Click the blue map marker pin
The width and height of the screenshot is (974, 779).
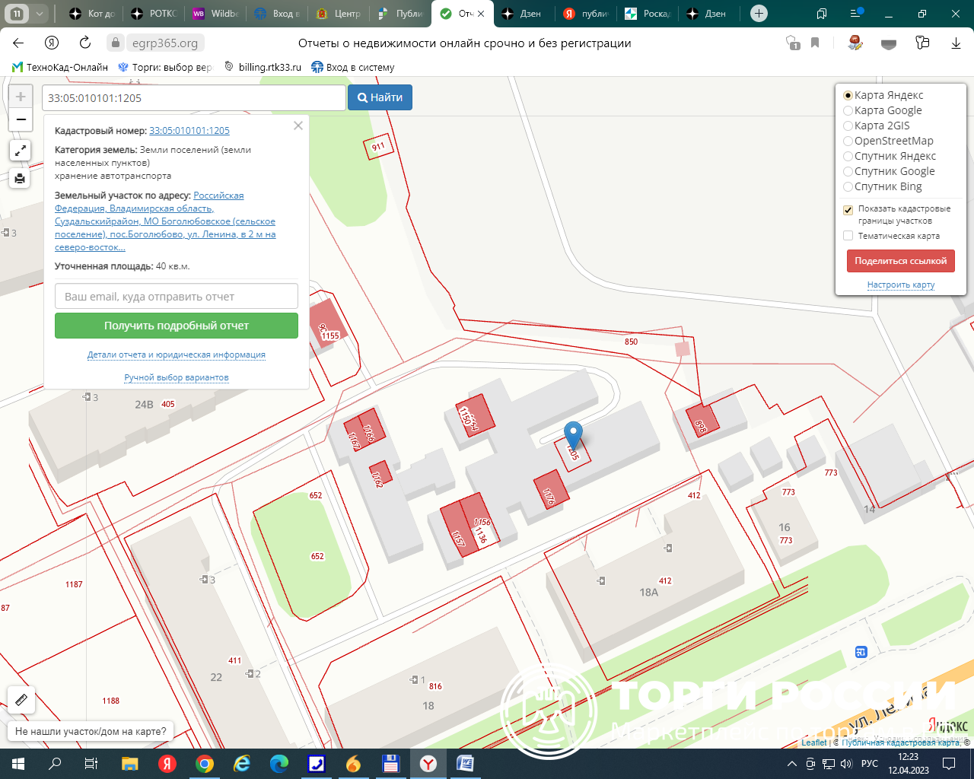pos(573,436)
